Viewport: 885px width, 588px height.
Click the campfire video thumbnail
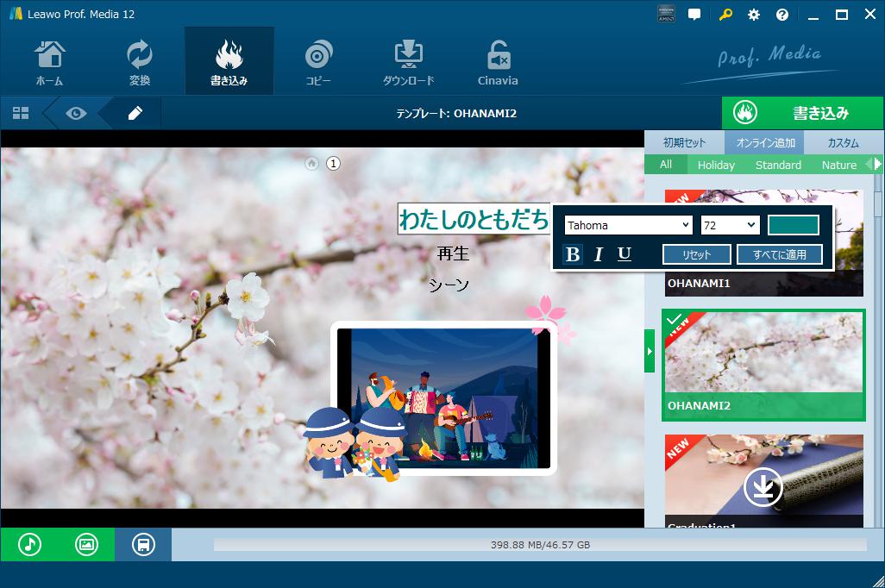tap(443, 398)
